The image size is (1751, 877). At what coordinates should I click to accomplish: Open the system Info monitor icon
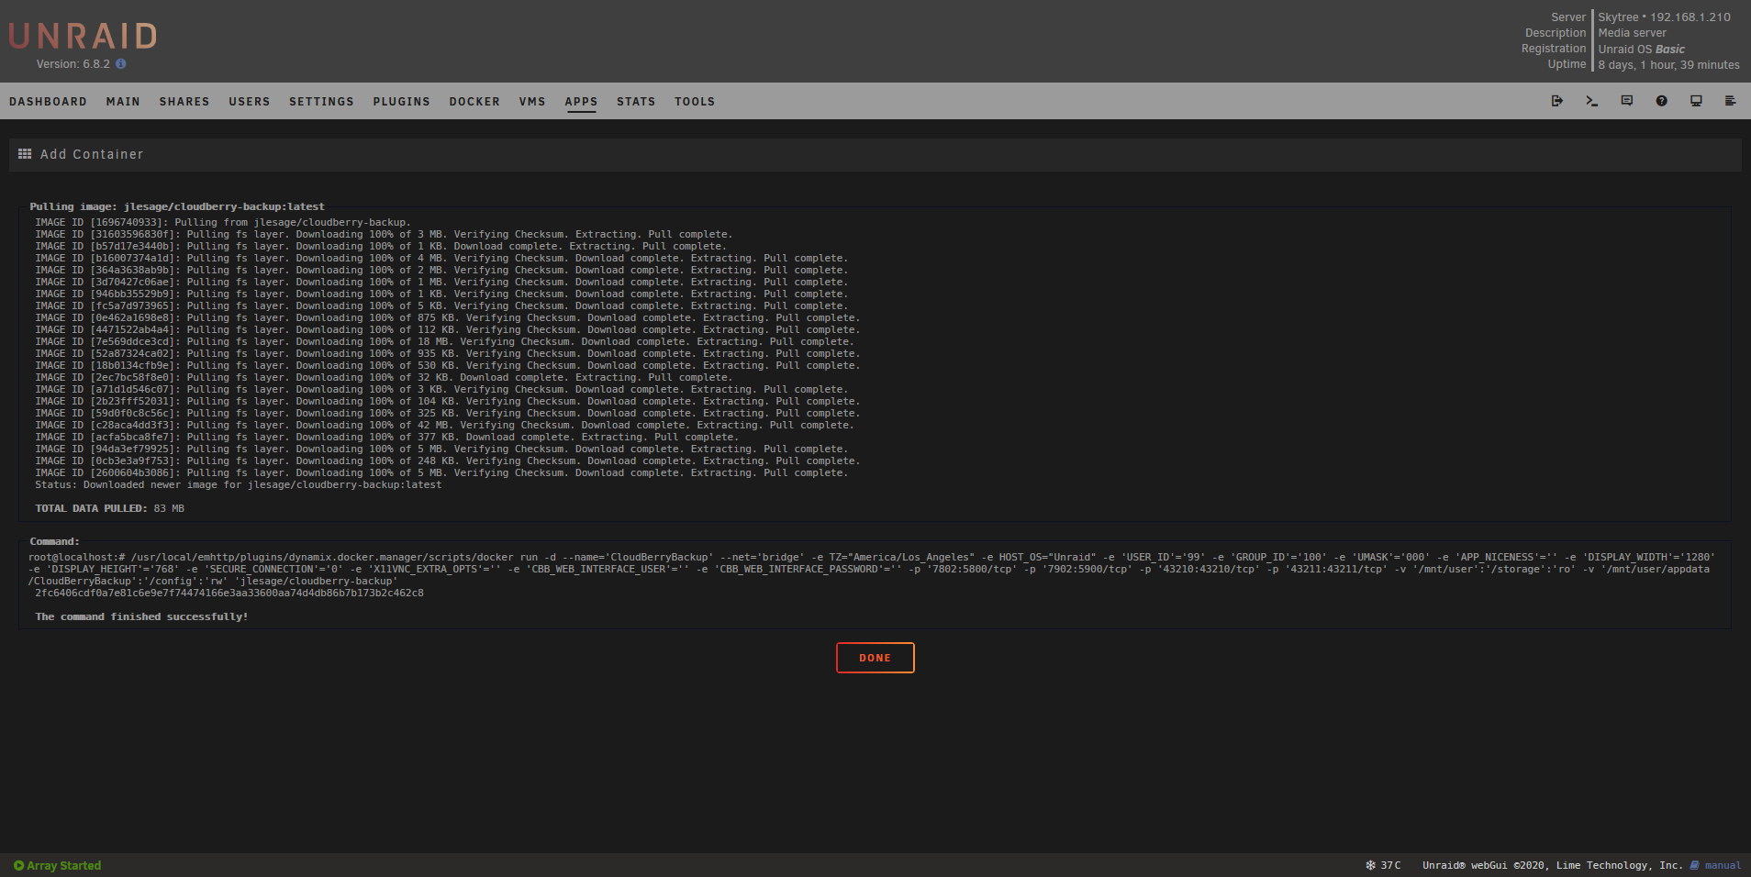tap(1696, 101)
